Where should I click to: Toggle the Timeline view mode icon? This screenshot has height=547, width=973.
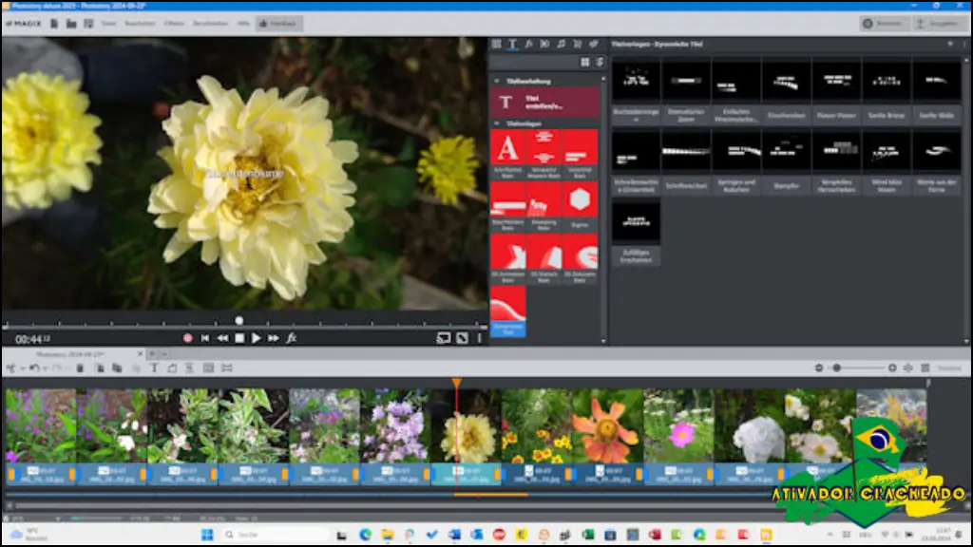tap(925, 368)
